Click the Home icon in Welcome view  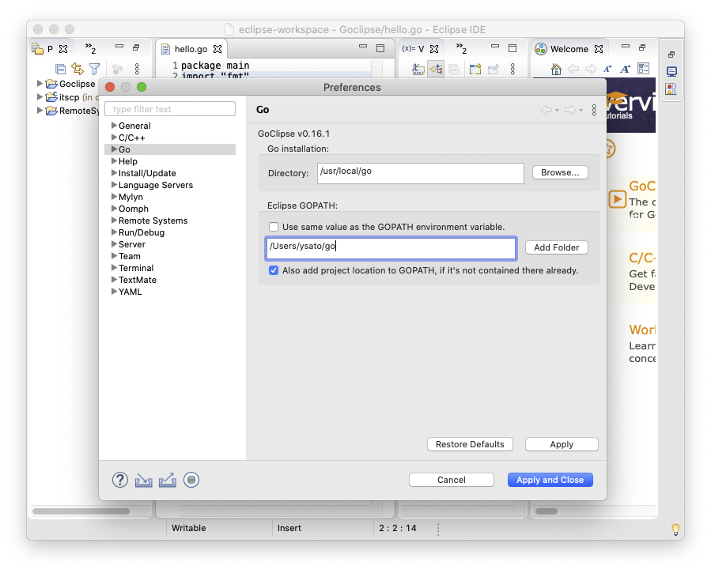pyautogui.click(x=556, y=70)
